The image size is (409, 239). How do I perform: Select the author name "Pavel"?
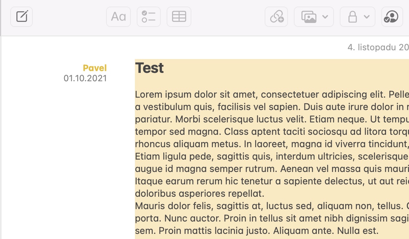pos(95,68)
